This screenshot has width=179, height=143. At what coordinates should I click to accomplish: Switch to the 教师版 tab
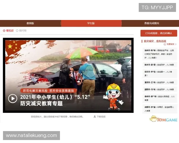[30, 23]
